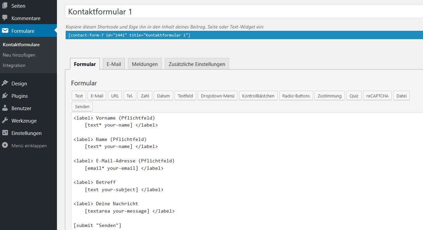423x230 pixels.
Task: Click the reCAPTCHA tag button
Action: click(x=377, y=95)
